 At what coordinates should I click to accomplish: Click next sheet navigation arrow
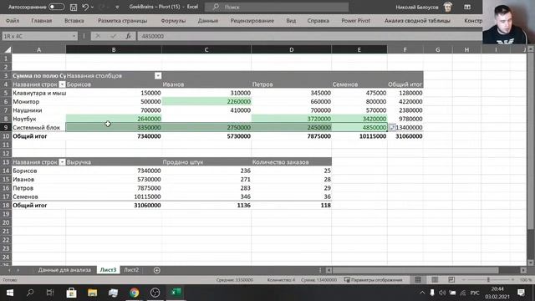(18, 270)
